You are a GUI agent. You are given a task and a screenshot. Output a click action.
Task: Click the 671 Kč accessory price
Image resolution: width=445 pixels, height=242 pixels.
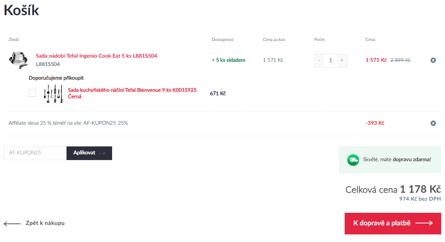coord(218,94)
